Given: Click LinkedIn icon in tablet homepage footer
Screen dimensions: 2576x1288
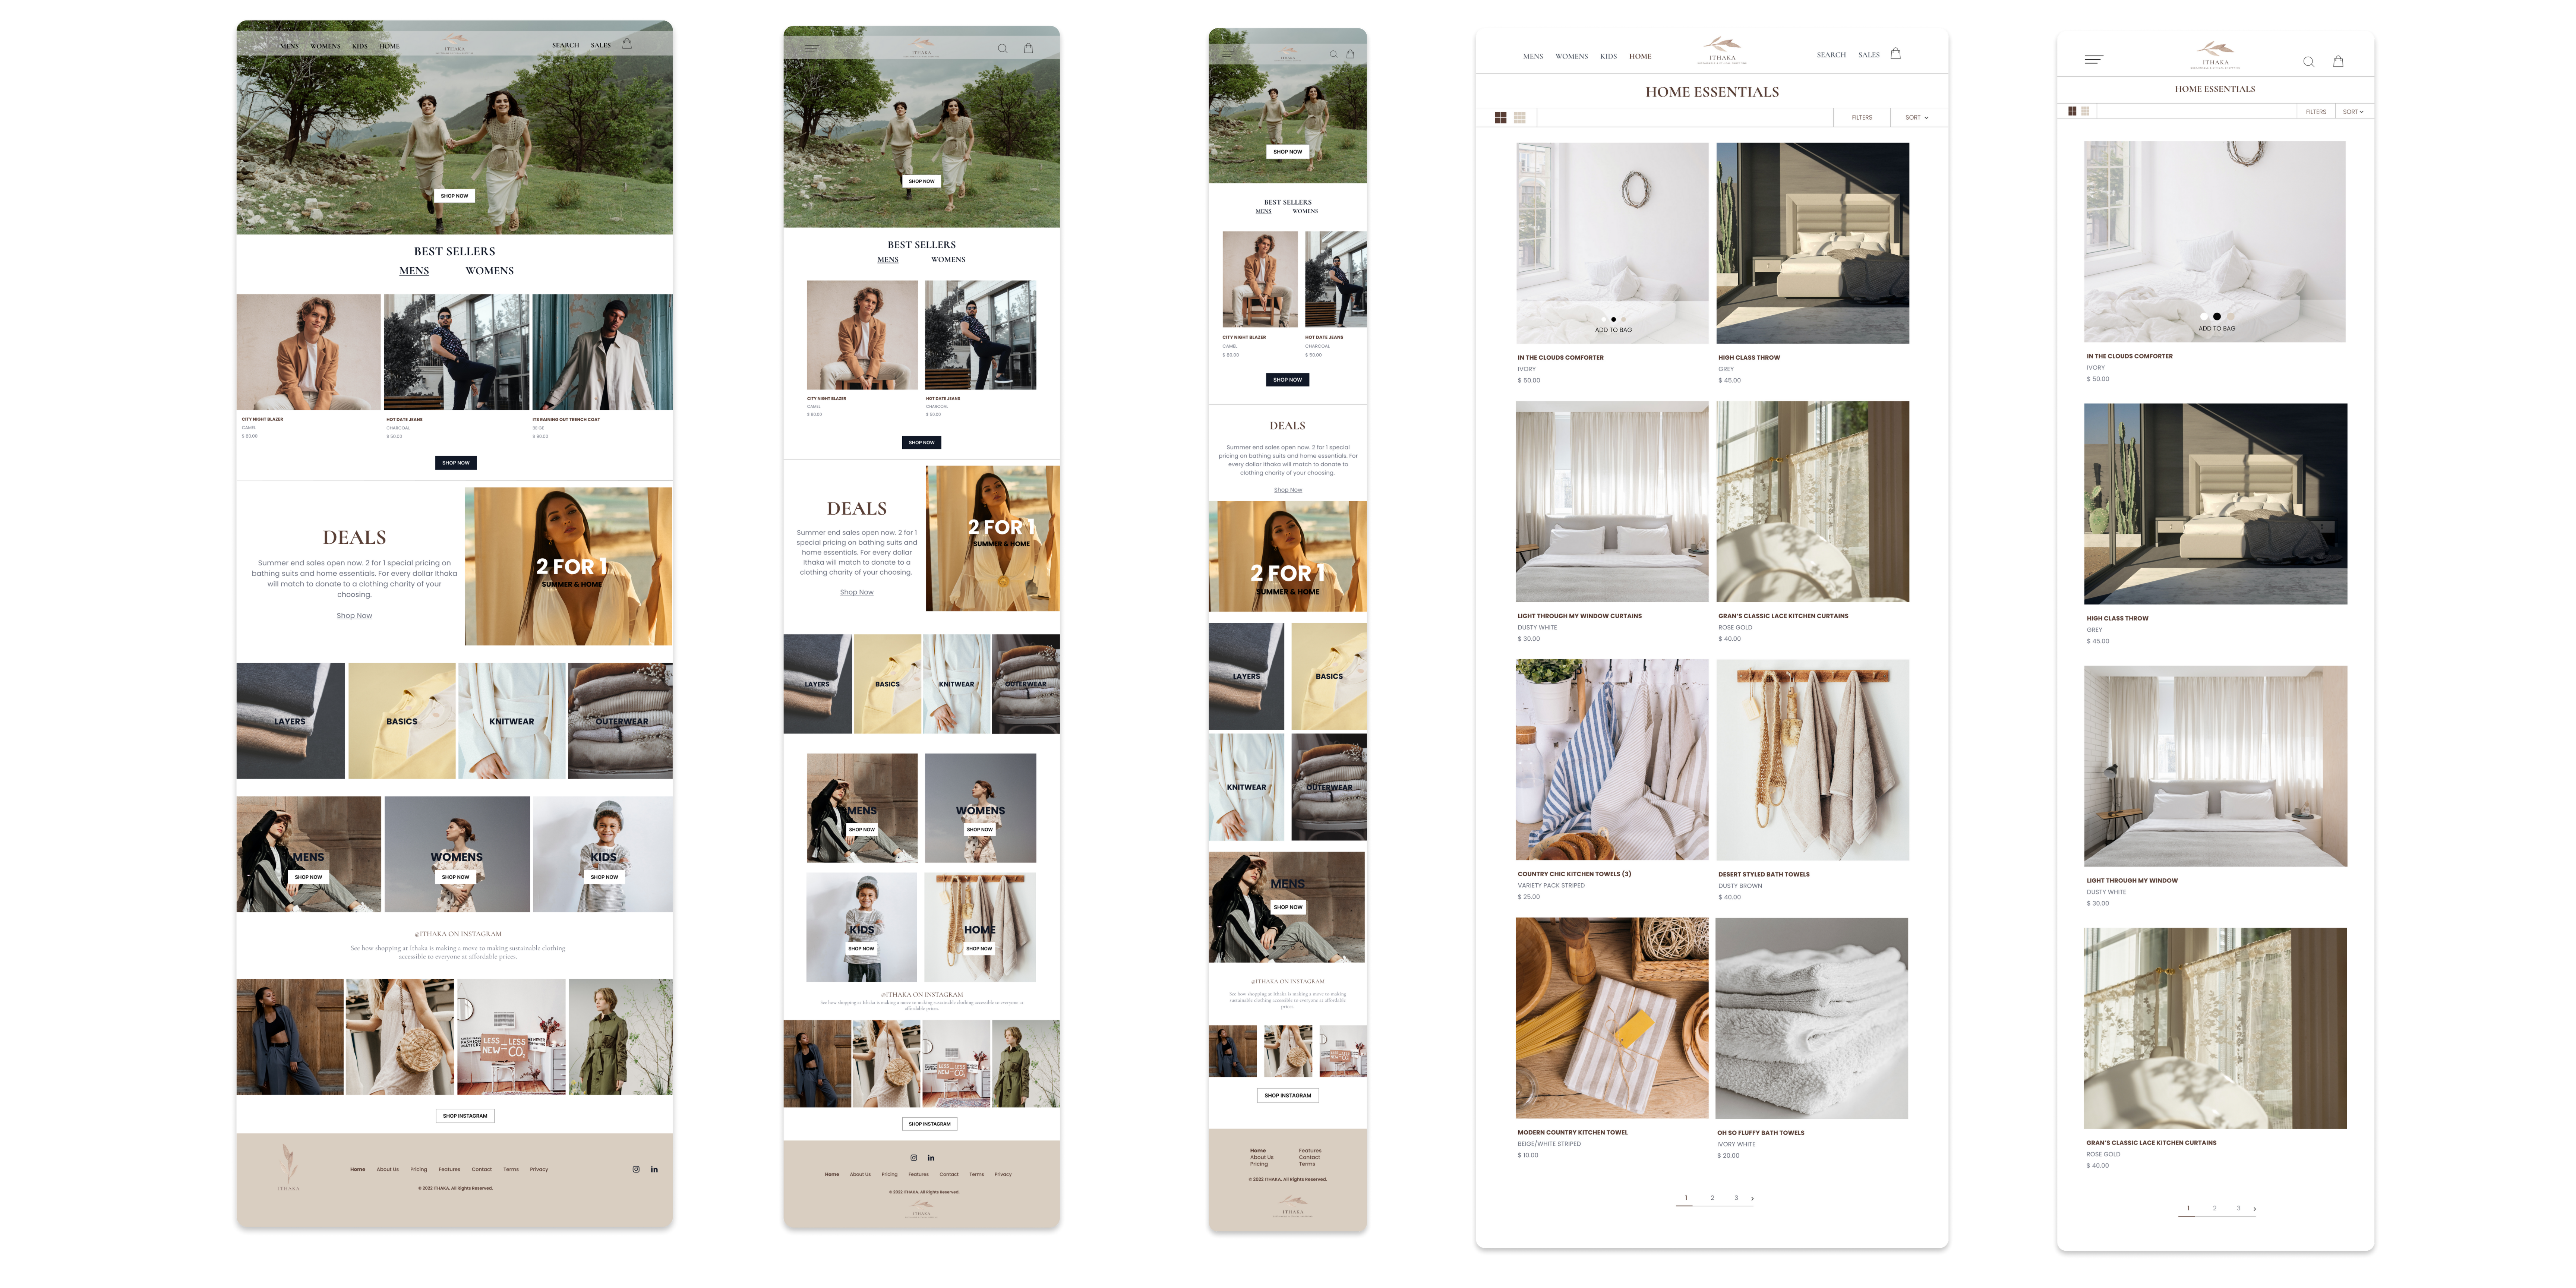Looking at the screenshot, I should 931,1158.
